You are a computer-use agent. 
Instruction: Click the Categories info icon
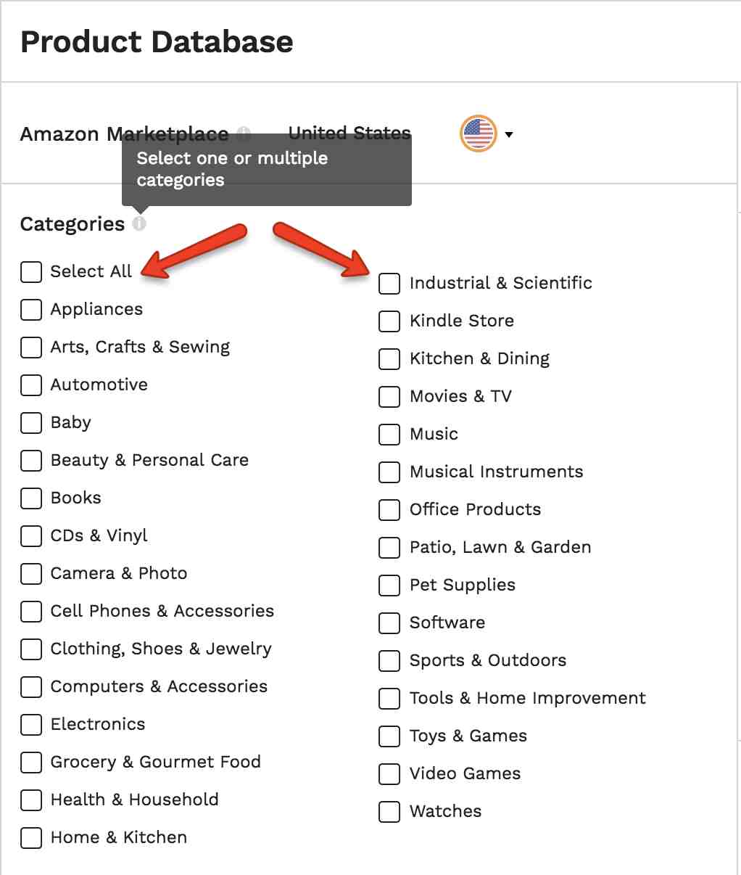point(139,224)
